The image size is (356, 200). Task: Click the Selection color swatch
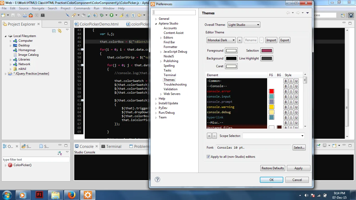pos(266,51)
